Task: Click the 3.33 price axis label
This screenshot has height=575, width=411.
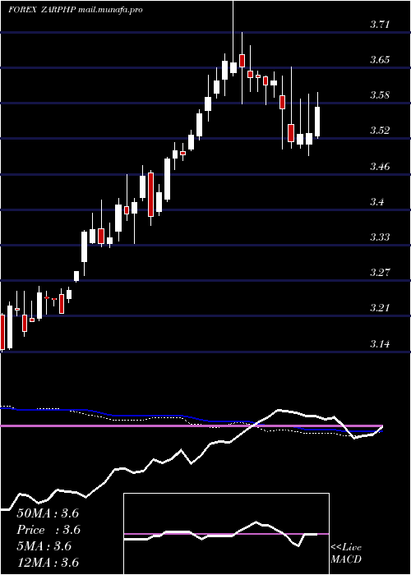Action: point(380,237)
